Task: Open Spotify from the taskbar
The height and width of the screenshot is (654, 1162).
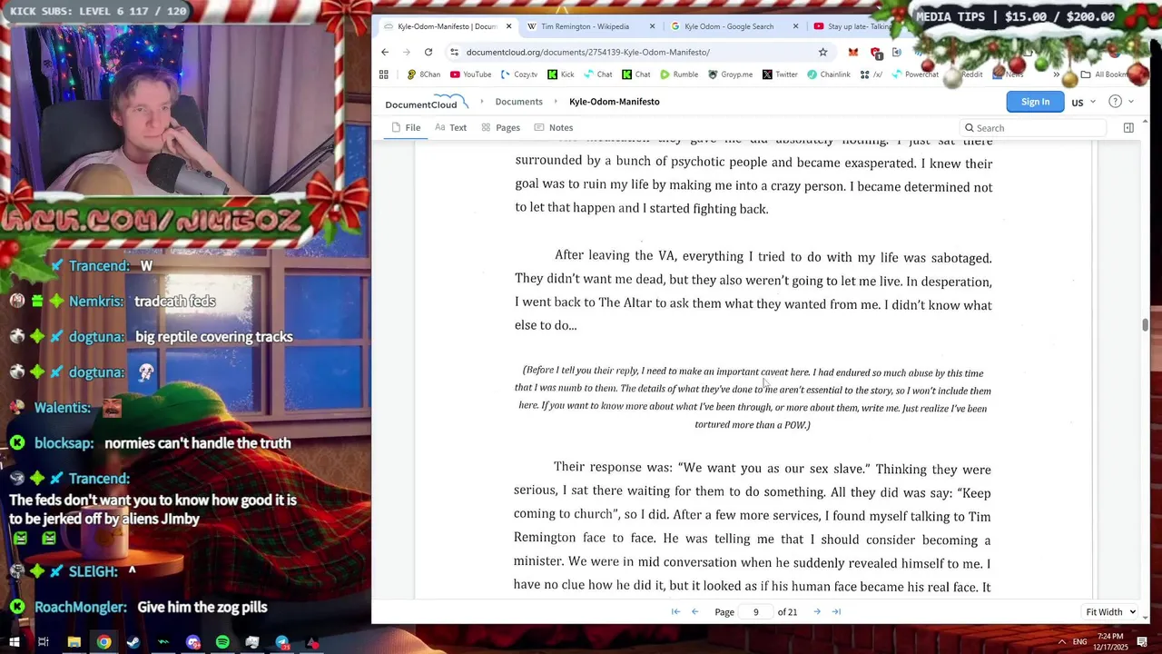Action: [x=222, y=642]
